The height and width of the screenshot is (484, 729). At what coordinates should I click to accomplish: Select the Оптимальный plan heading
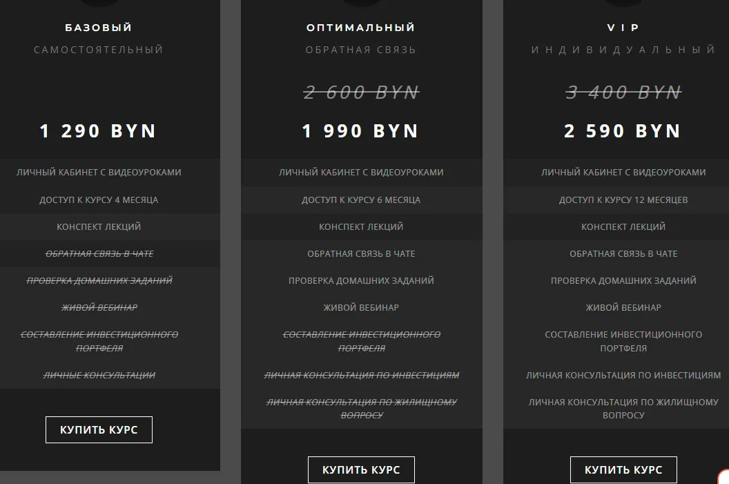361,28
